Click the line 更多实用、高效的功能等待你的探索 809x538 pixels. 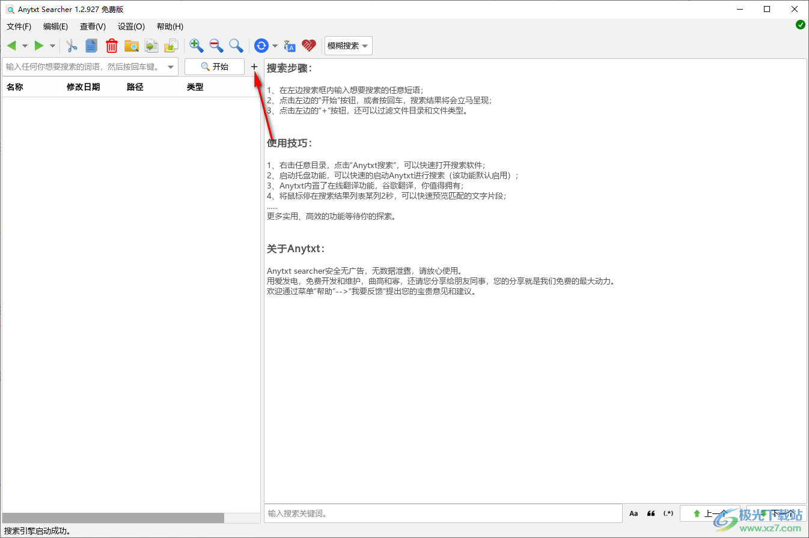pyautogui.click(x=331, y=216)
